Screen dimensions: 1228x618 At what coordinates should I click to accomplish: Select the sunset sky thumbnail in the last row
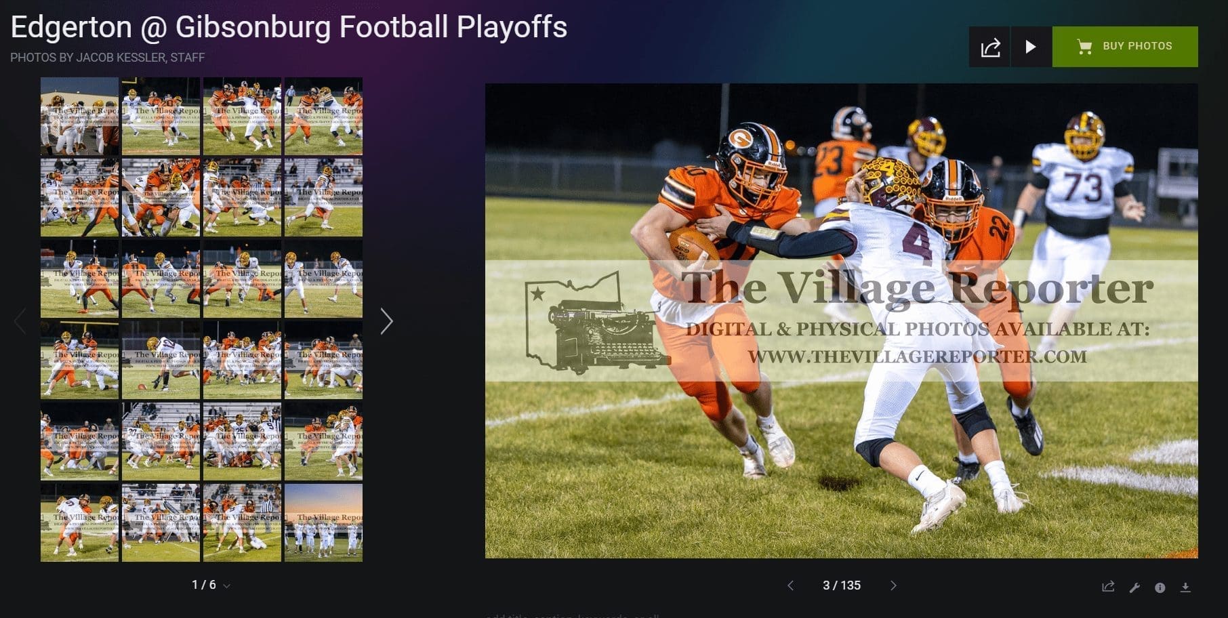(323, 522)
